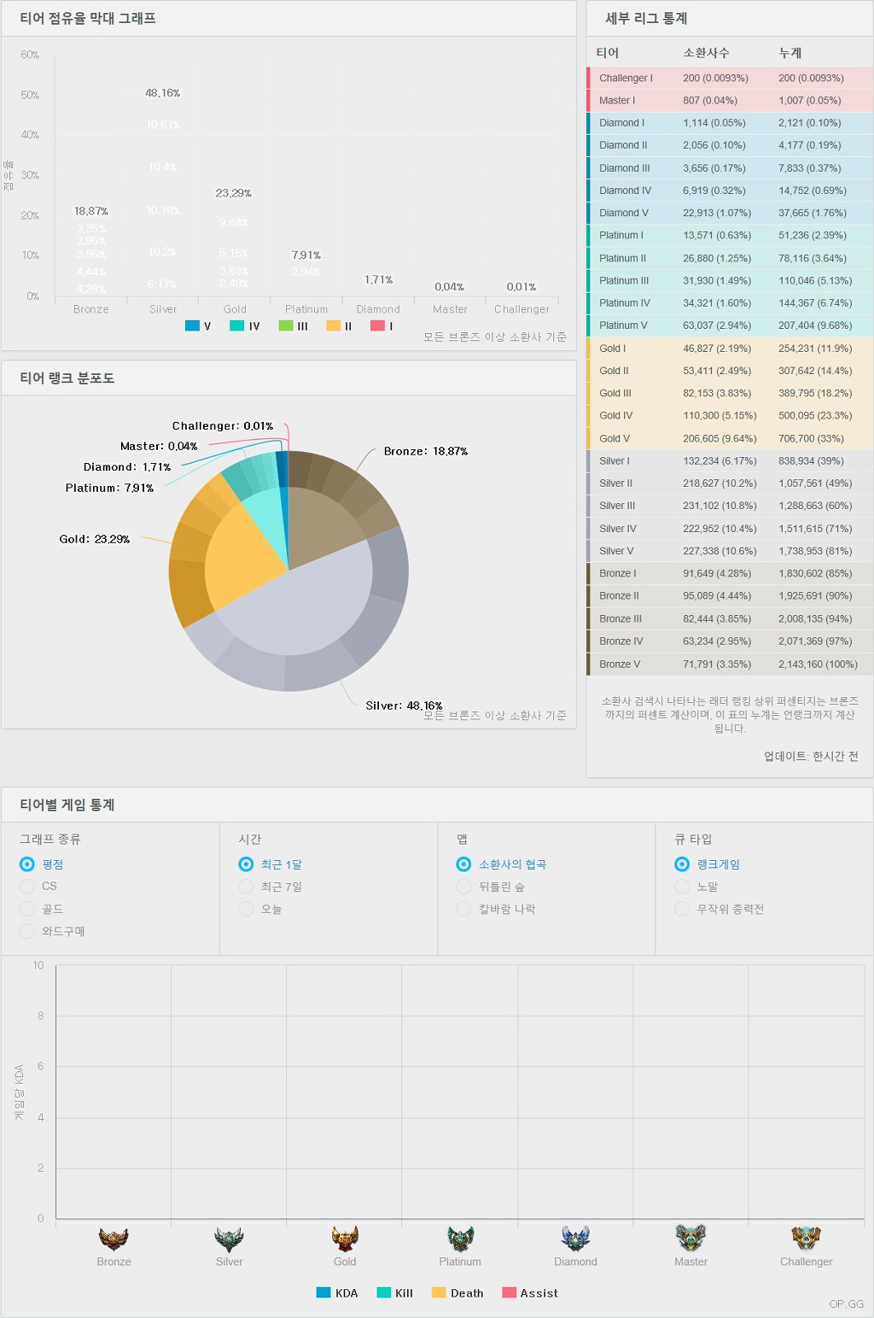Click the Master tier emblem icon
Viewport: 874px width, 1318px height.
click(690, 1239)
